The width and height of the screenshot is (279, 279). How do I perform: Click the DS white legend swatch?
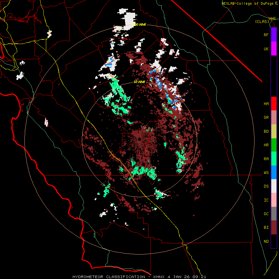tap(274, 186)
